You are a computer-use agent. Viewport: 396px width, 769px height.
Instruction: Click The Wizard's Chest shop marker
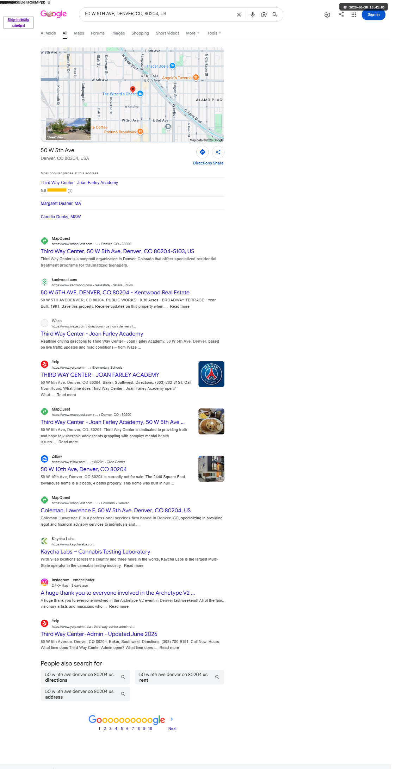click(140, 93)
